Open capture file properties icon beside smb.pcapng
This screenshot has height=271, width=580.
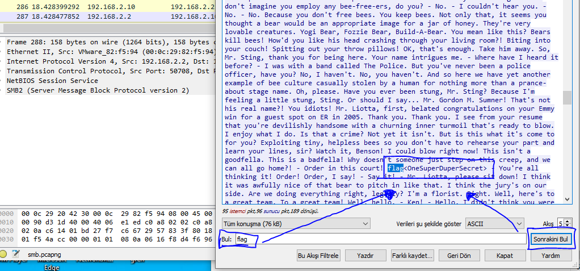coord(15,254)
